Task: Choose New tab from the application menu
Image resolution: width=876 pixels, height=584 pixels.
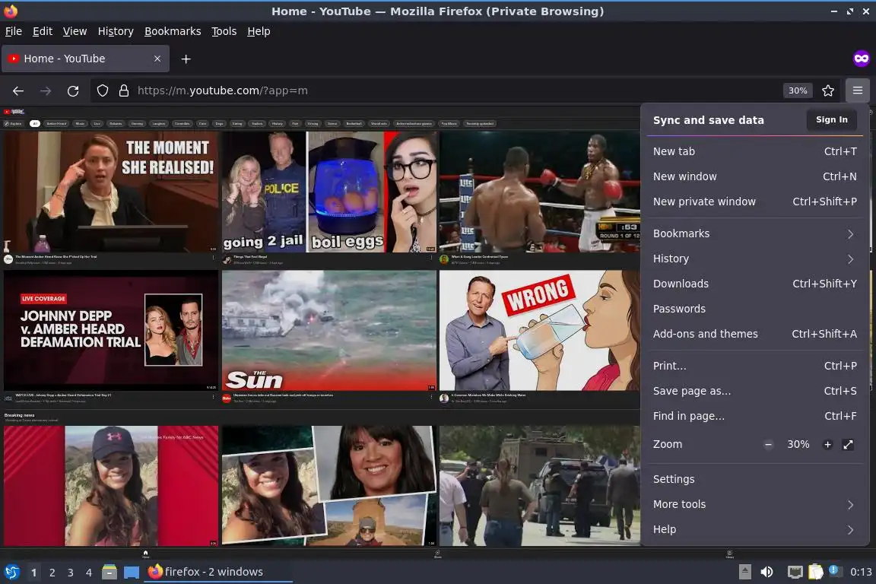Action: pos(754,151)
